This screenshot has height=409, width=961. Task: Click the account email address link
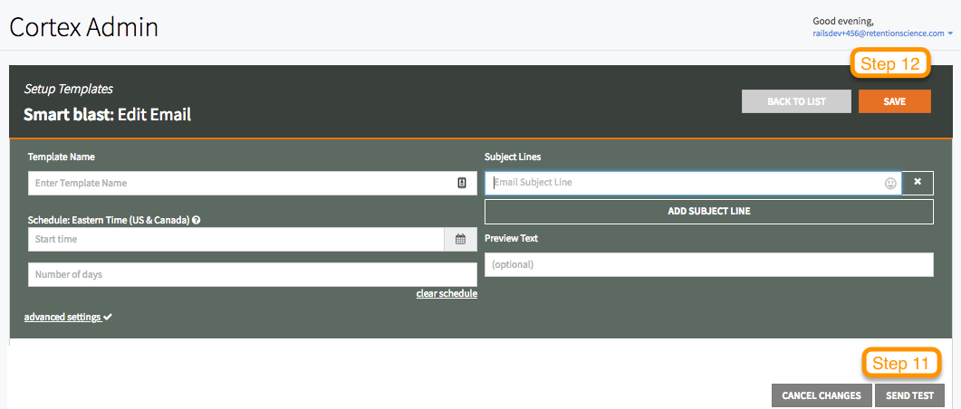(x=879, y=33)
